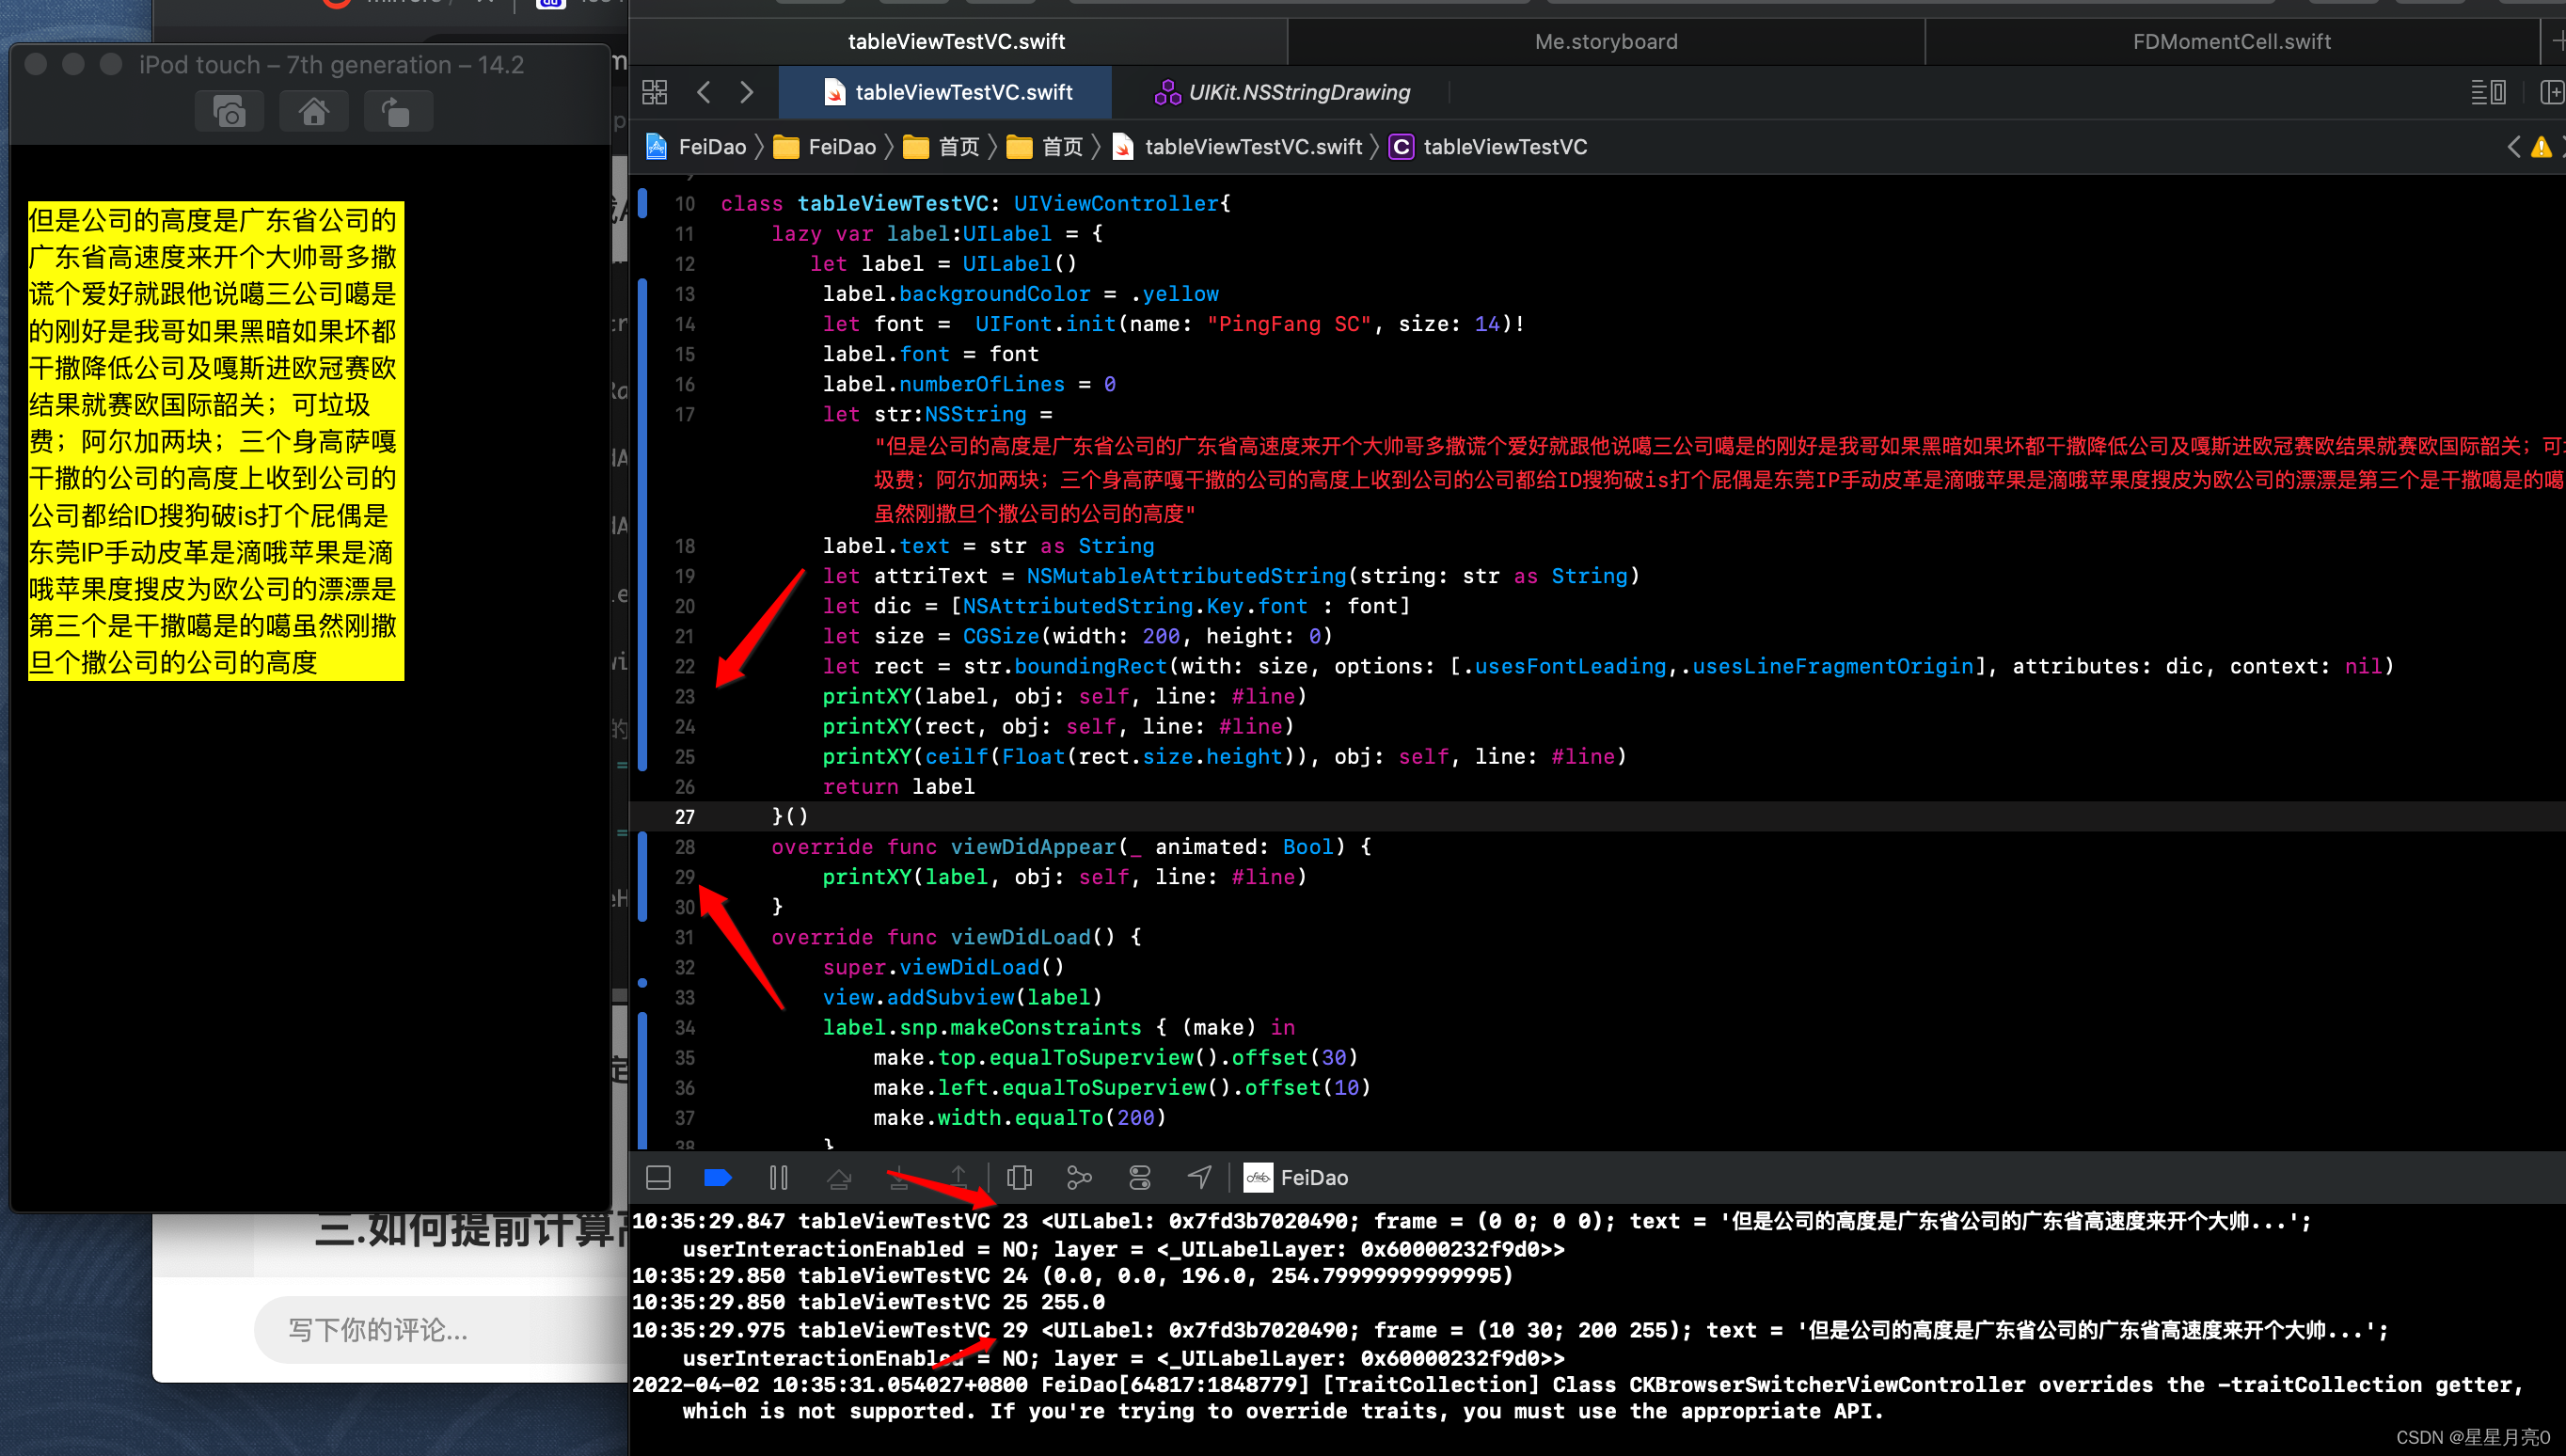Toggle breakpoints activation button

click(x=718, y=1178)
